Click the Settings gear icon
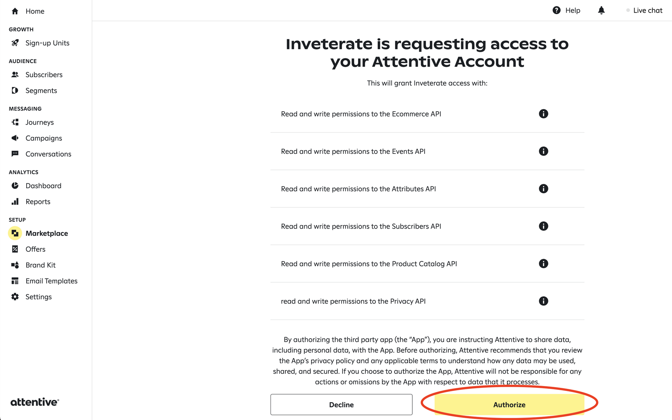The height and width of the screenshot is (420, 672). coord(15,297)
